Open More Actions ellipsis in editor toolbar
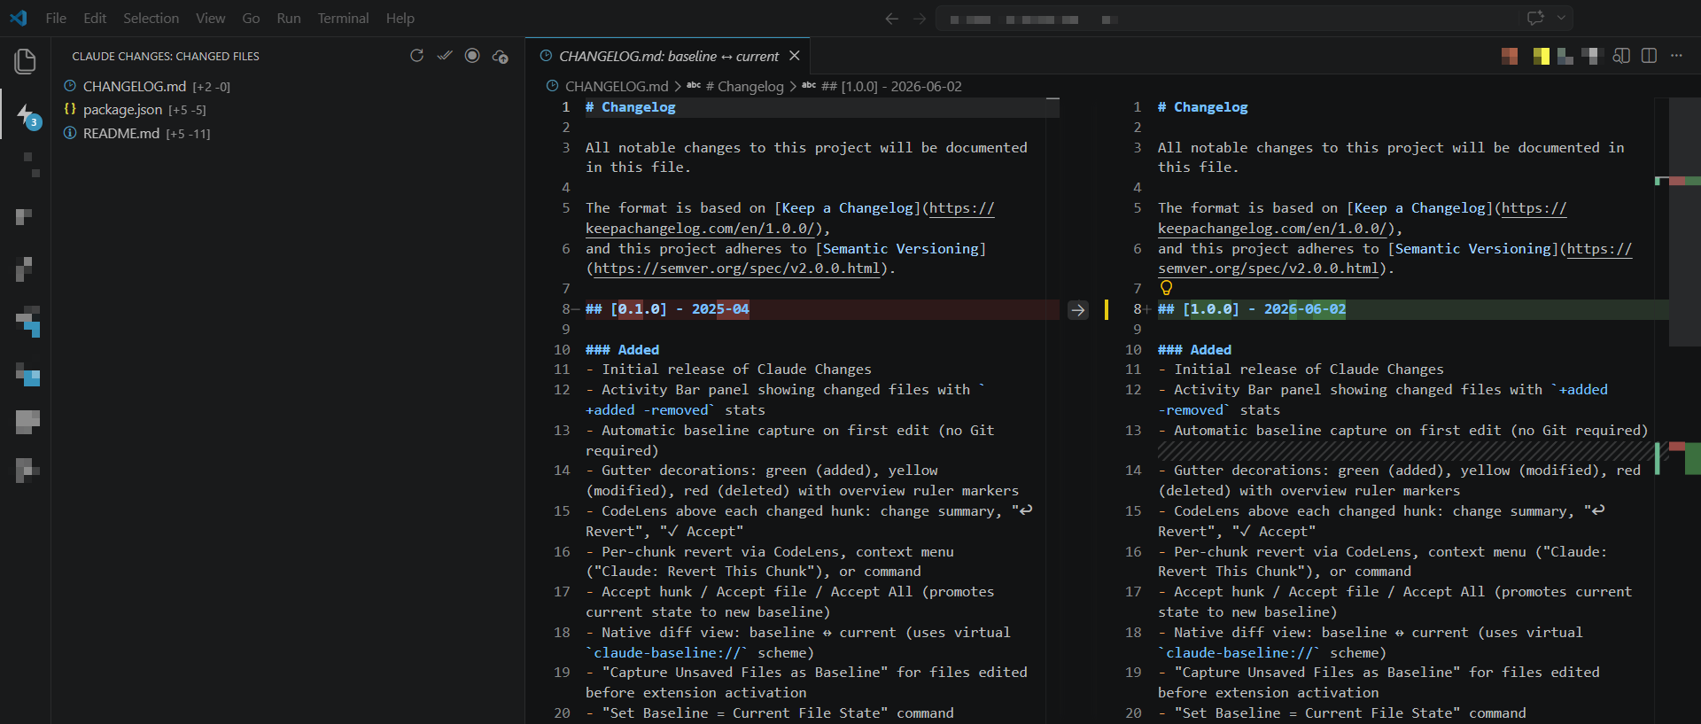 pyautogui.click(x=1676, y=56)
